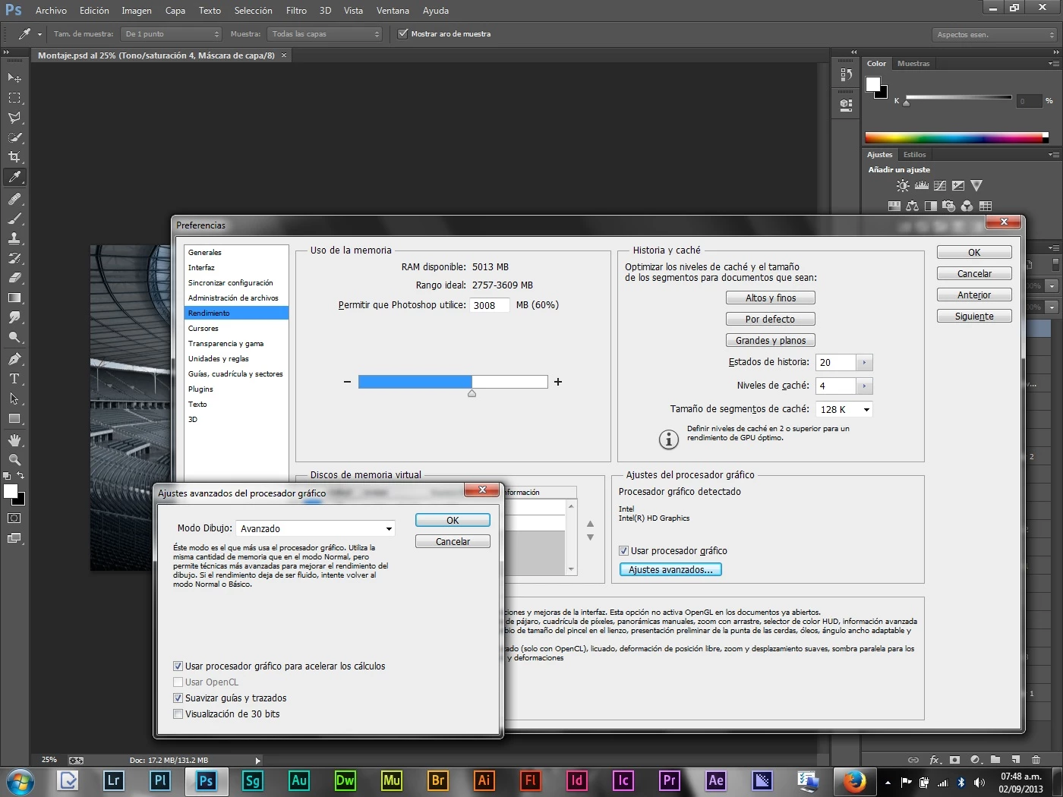Open Tam. de muestra dropdown
Image resolution: width=1063 pixels, height=797 pixels.
click(172, 34)
